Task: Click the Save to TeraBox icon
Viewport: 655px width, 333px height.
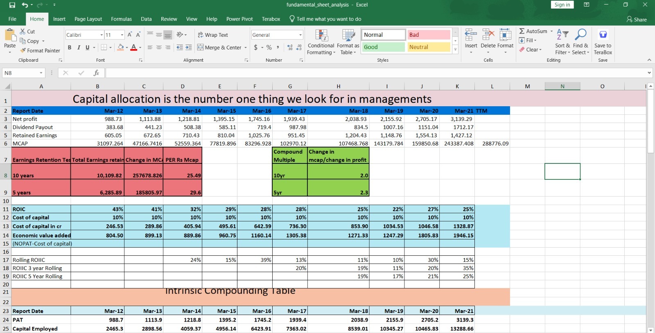Action: point(603,35)
